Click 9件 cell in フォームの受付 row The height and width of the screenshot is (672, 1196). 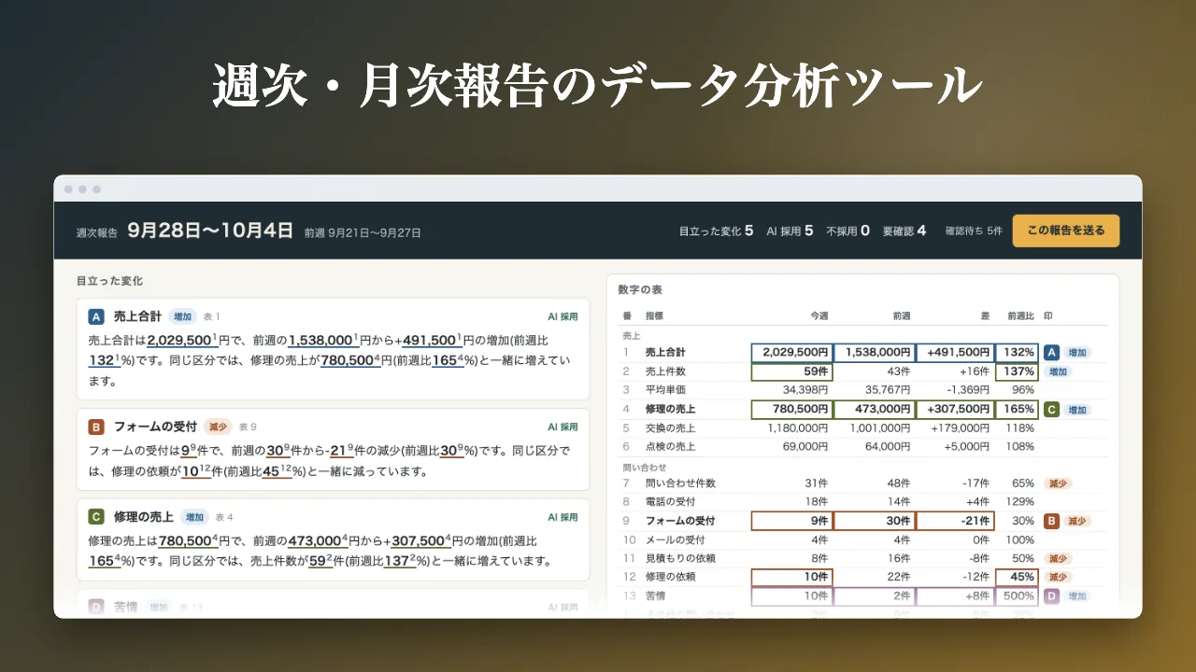791,521
